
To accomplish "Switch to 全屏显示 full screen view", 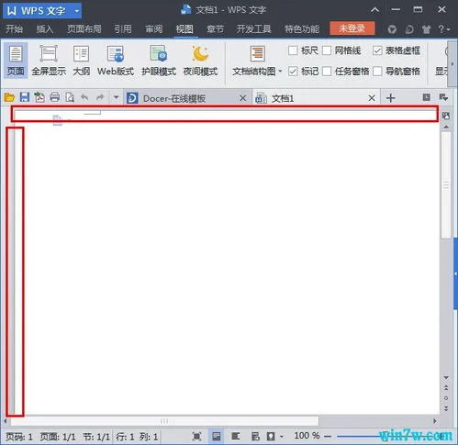I will coord(49,60).
